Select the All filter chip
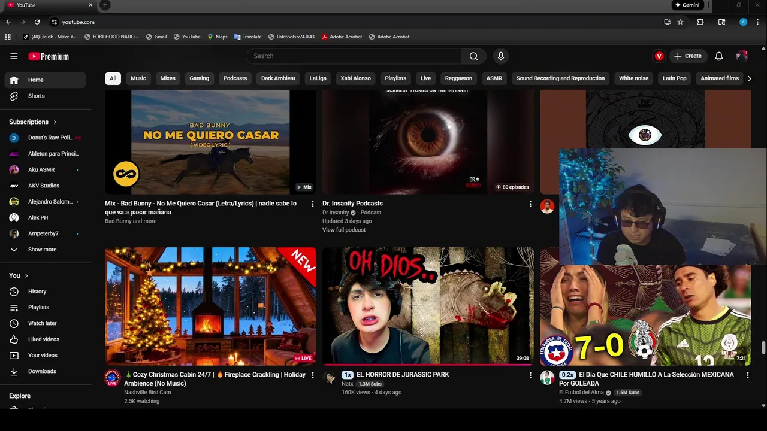 (x=113, y=78)
